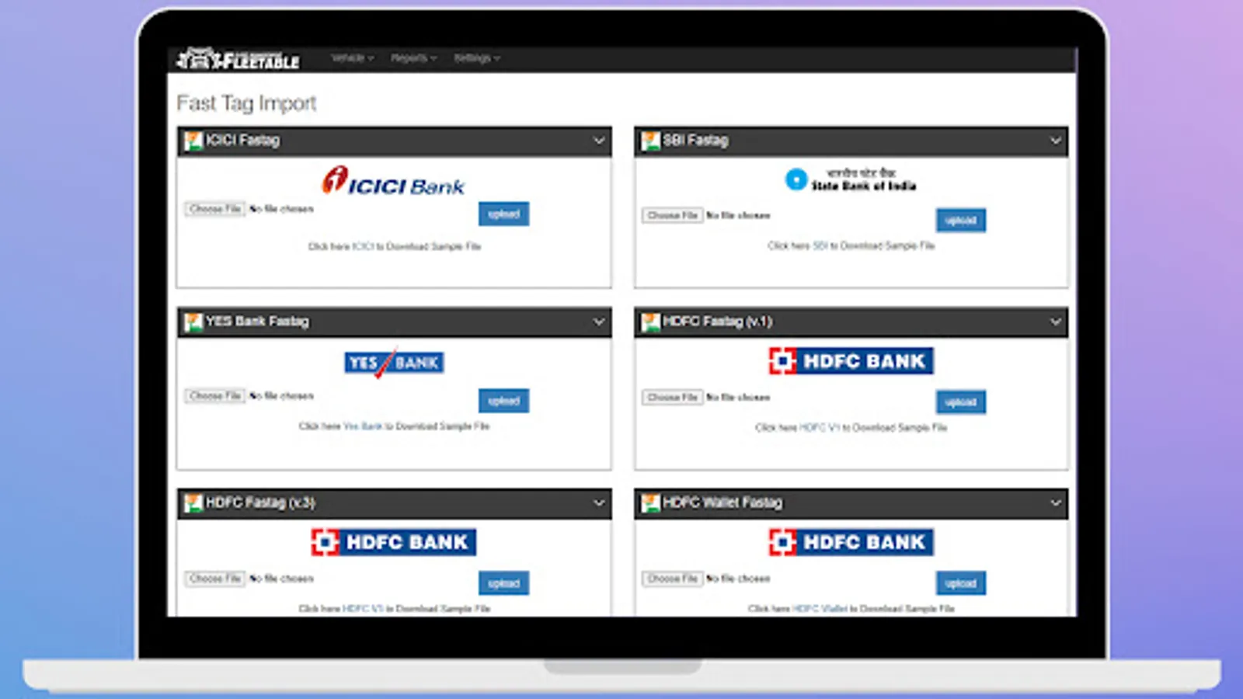Image resolution: width=1243 pixels, height=699 pixels.
Task: Choose a file for HDFC Fastag (v.3)
Action: 215,579
